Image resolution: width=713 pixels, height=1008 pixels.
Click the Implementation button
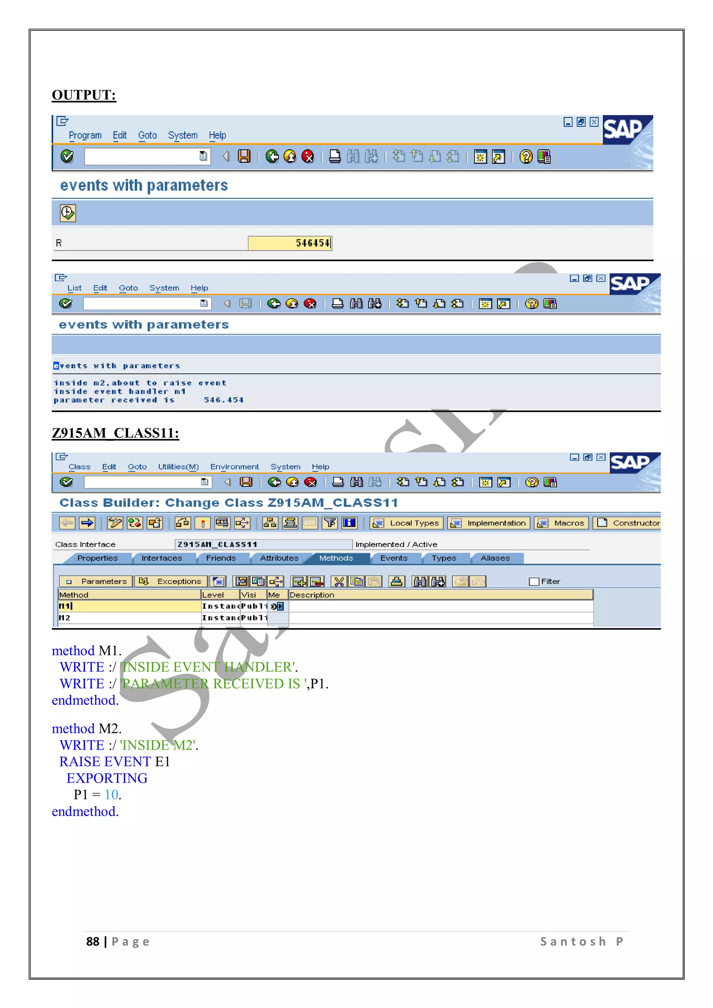pos(489,523)
